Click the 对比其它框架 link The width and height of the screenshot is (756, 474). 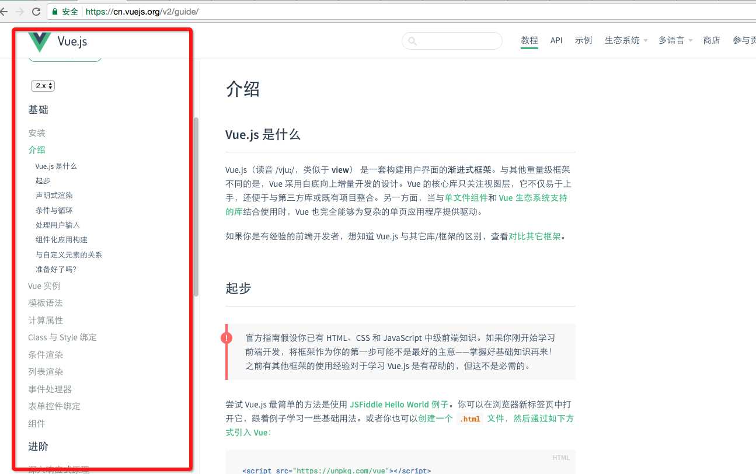(535, 236)
